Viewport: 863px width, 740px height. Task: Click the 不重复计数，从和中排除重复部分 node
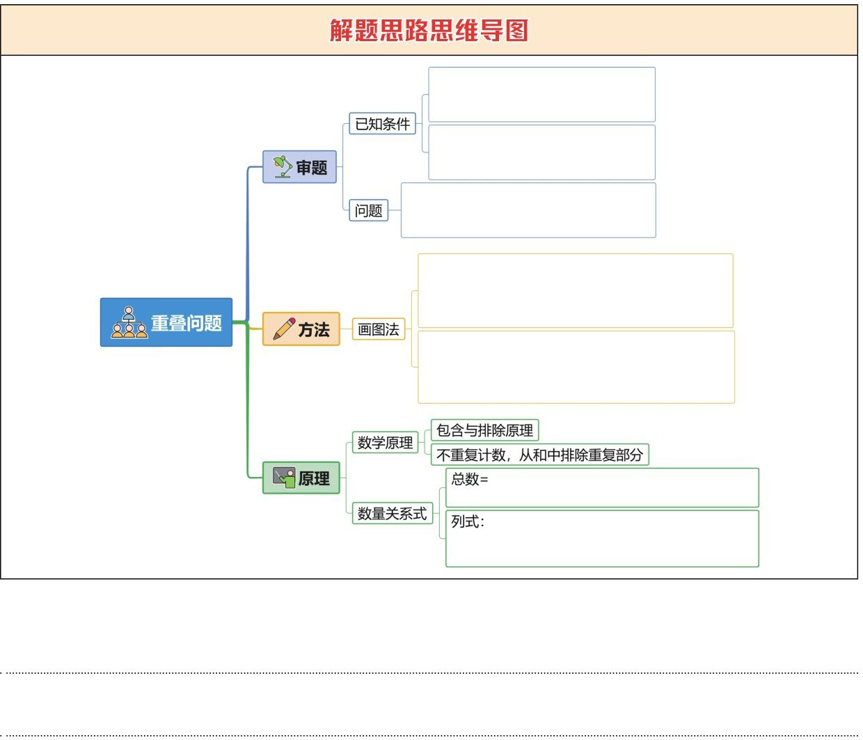click(539, 455)
